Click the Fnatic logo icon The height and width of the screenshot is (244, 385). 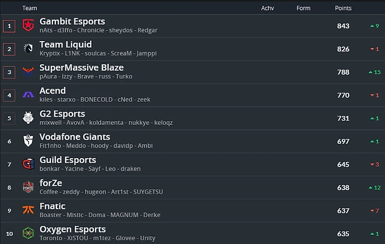tap(28, 211)
